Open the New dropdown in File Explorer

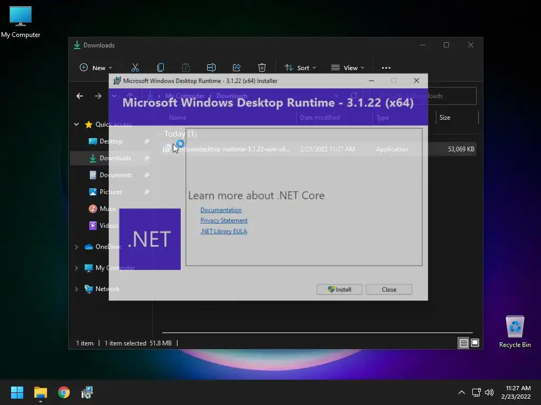tap(96, 68)
